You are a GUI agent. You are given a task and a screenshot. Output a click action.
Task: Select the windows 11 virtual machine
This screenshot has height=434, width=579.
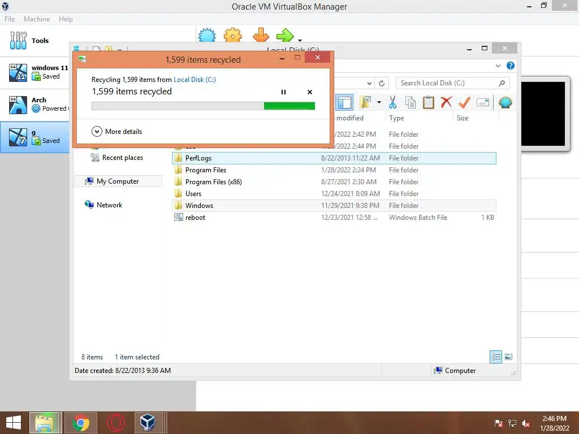(34, 72)
